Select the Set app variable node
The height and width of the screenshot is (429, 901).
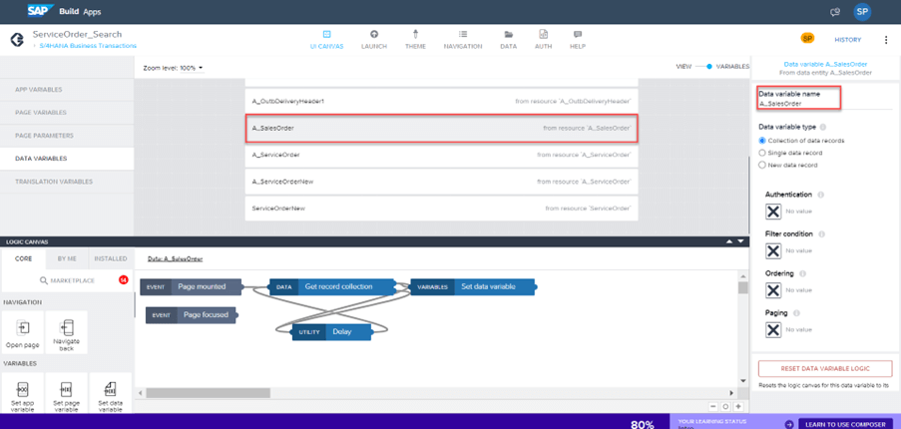point(23,393)
